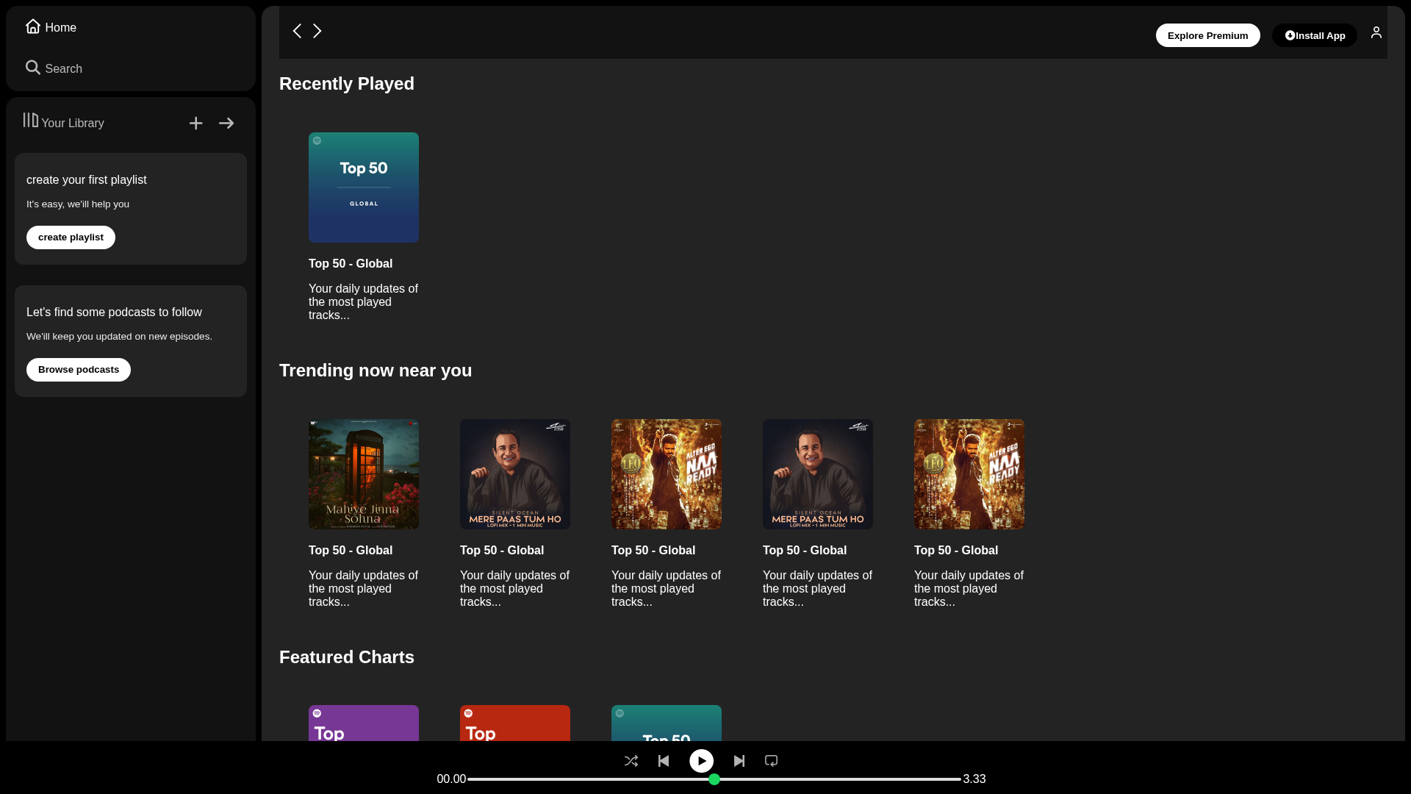This screenshot has width=1411, height=794.
Task: Click the Browse podcasts button
Action: (x=79, y=370)
